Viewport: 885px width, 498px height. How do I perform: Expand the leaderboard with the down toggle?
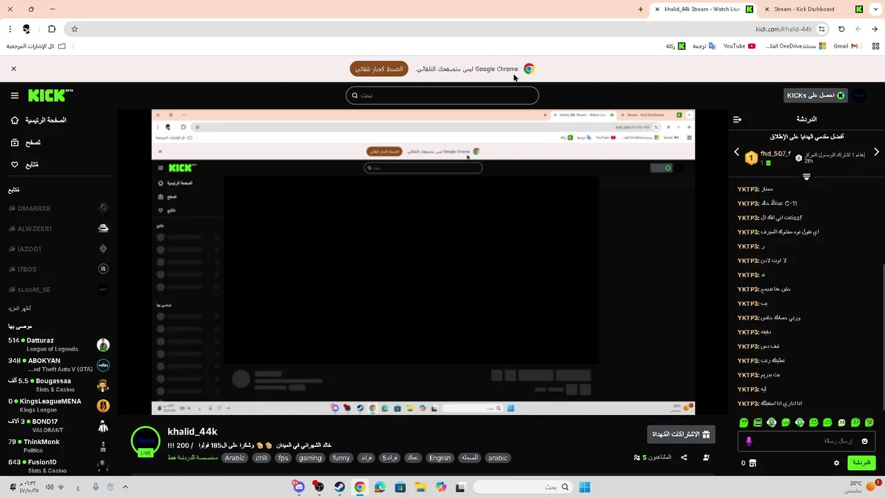click(806, 177)
